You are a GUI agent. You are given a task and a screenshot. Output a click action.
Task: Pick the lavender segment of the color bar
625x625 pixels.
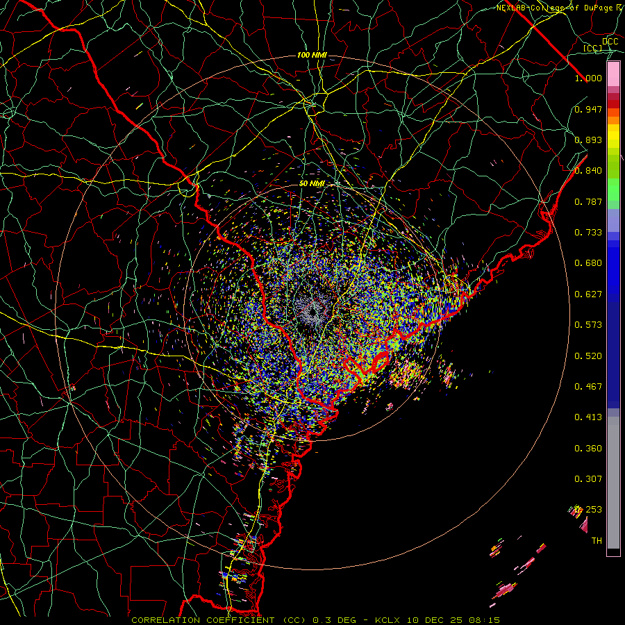pyautogui.click(x=613, y=221)
